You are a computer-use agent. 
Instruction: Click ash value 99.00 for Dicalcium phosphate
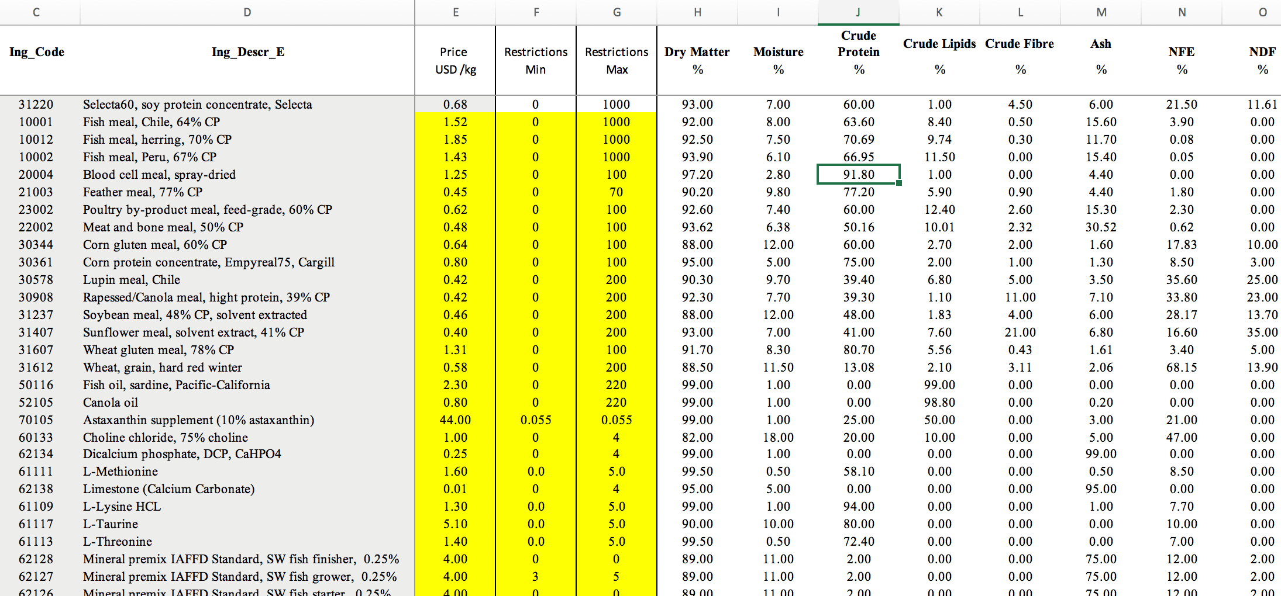pos(1101,453)
